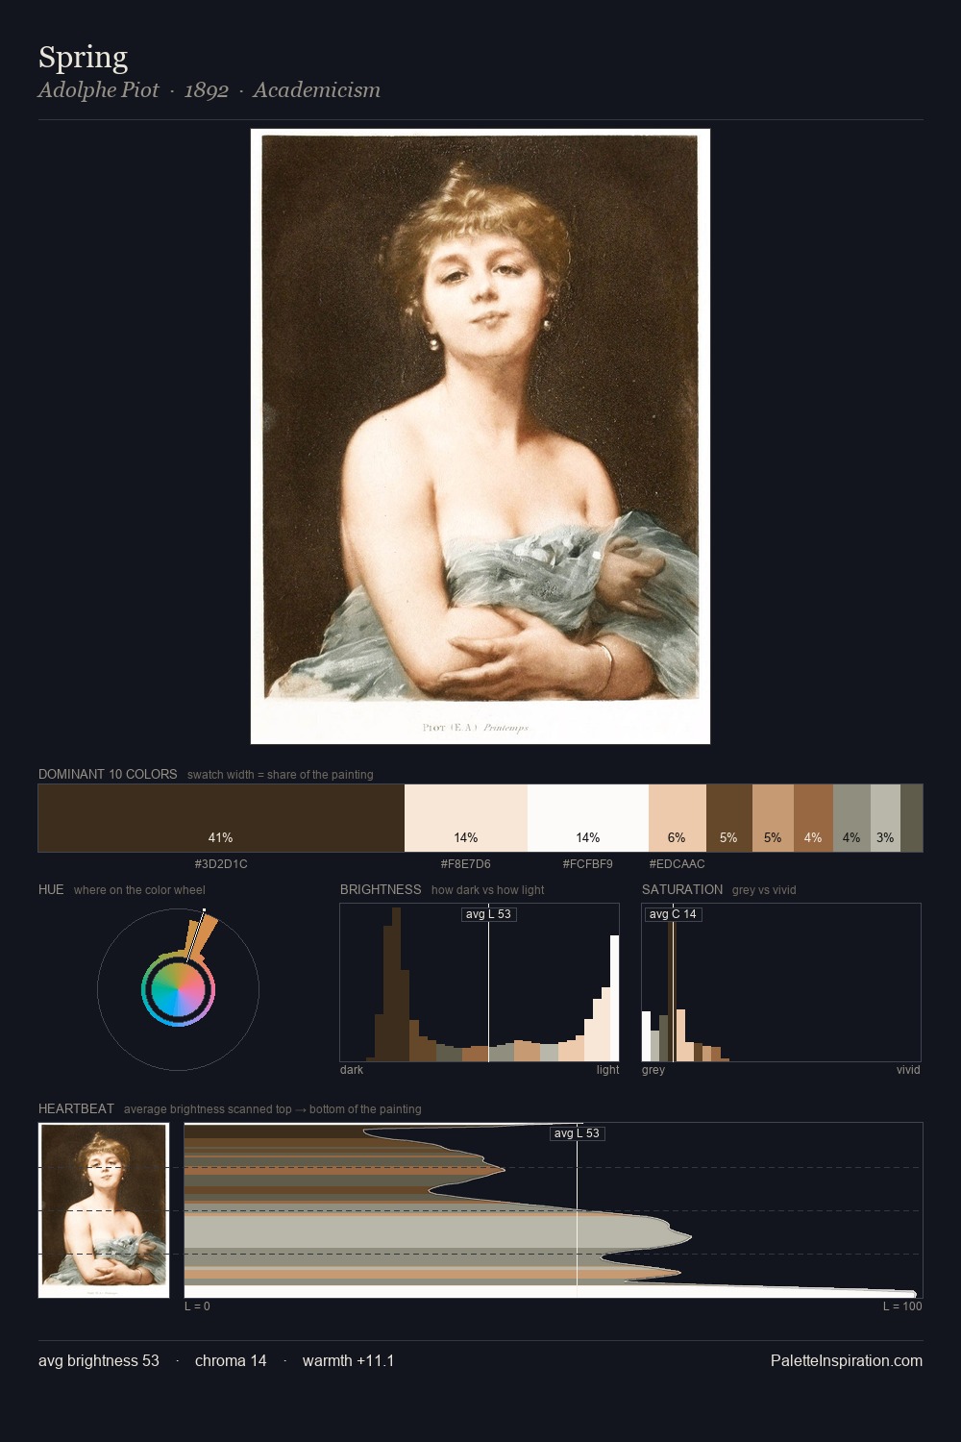This screenshot has width=961, height=1442.
Task: Click the hue color wheel
Action: pyautogui.click(x=178, y=989)
